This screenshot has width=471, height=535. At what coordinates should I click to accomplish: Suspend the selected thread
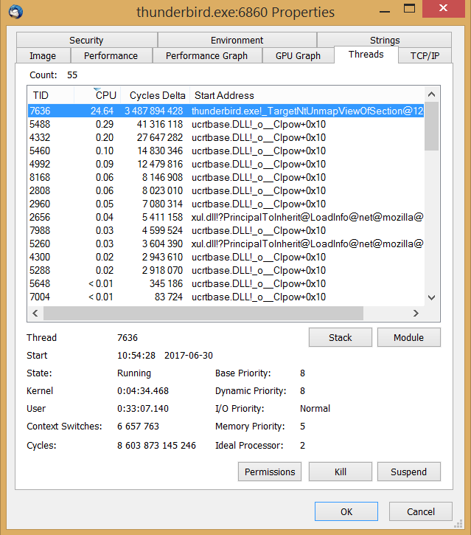(408, 472)
